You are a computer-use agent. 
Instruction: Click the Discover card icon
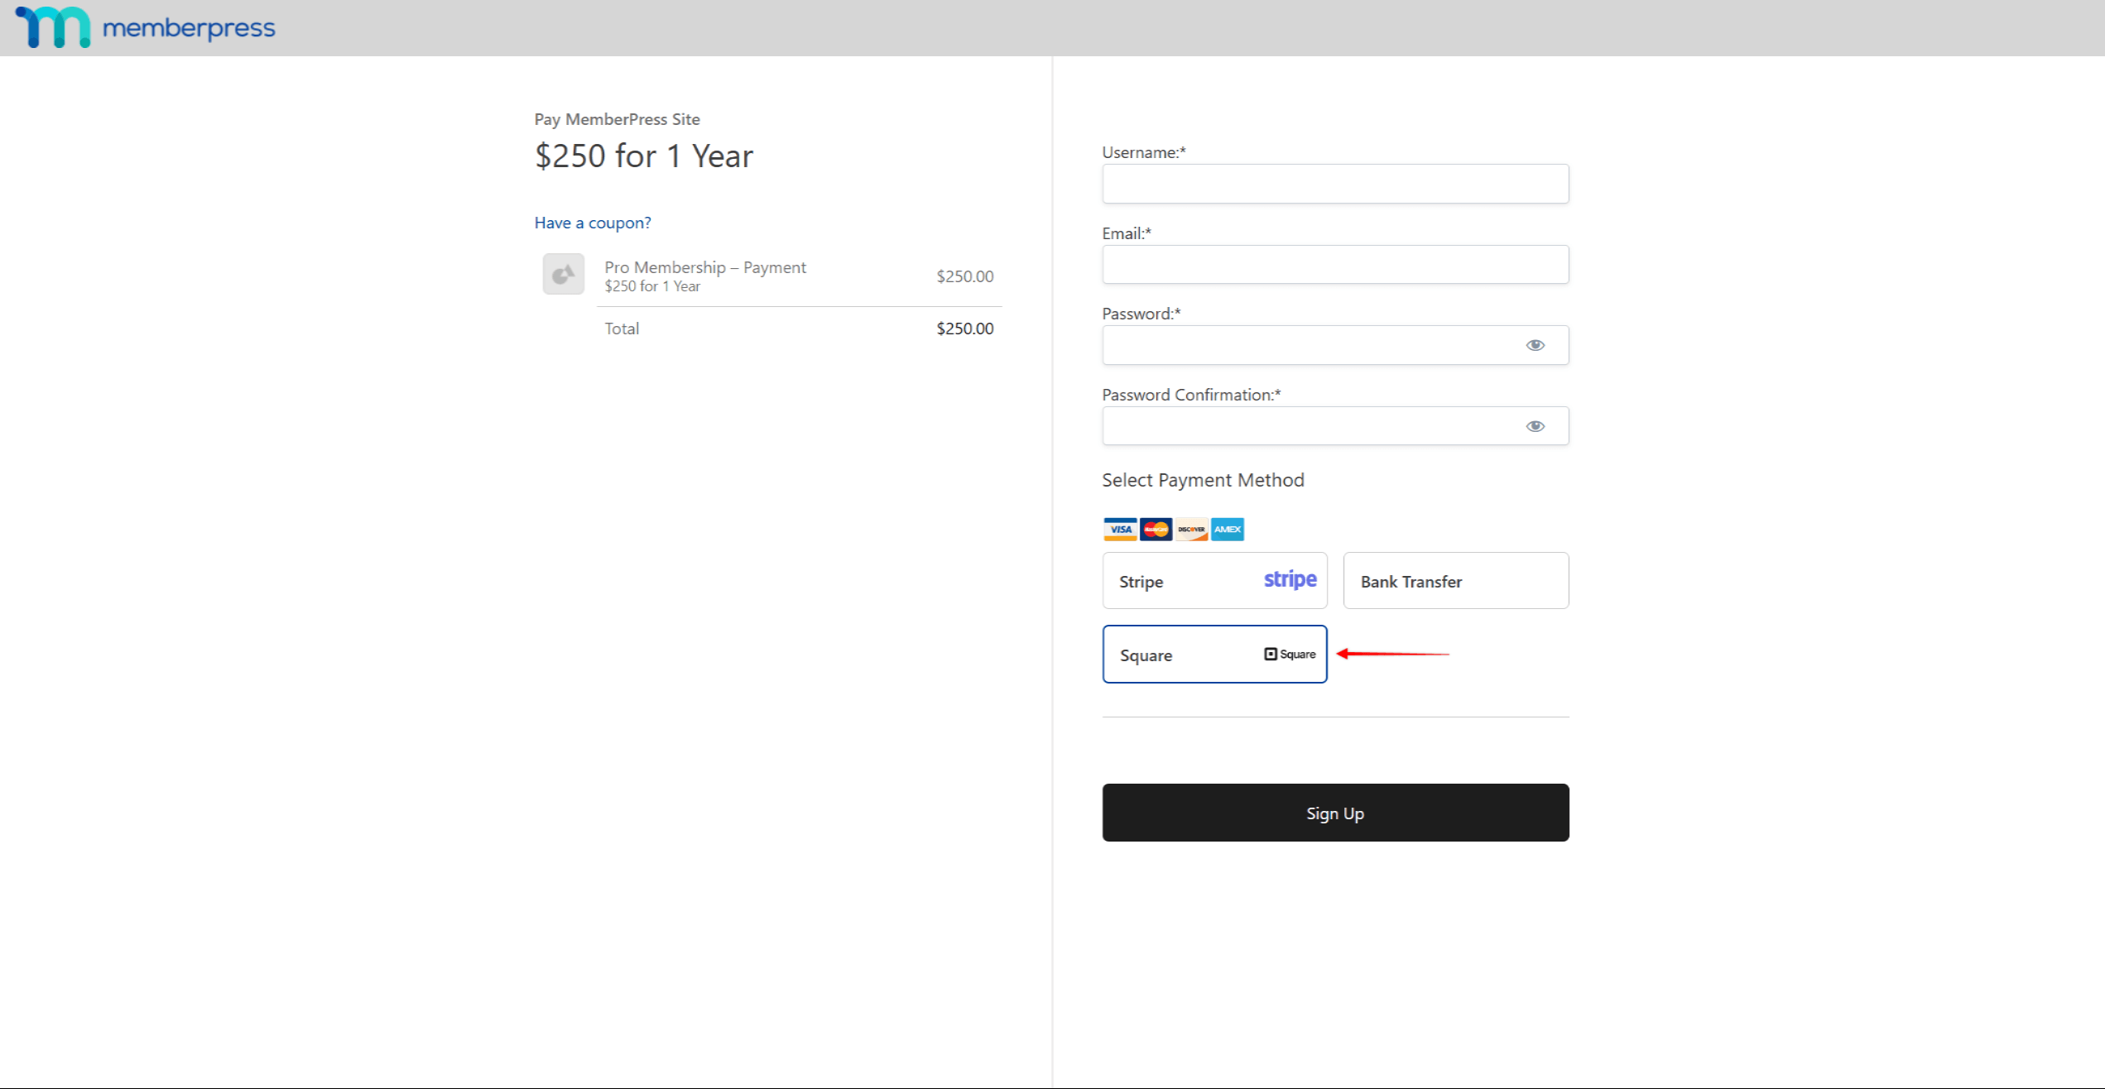tap(1191, 530)
